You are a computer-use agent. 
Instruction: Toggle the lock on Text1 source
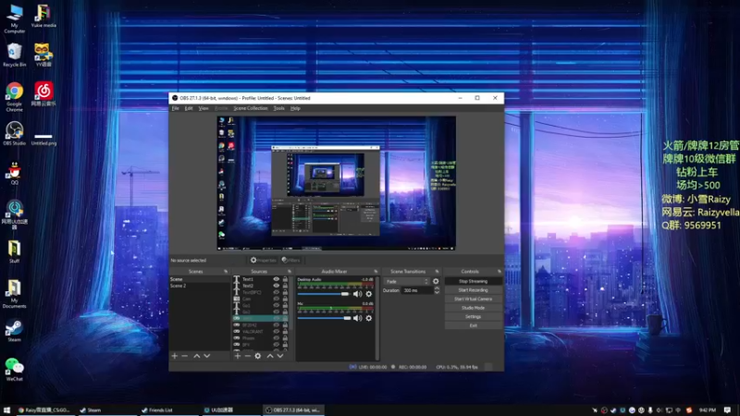(x=285, y=279)
